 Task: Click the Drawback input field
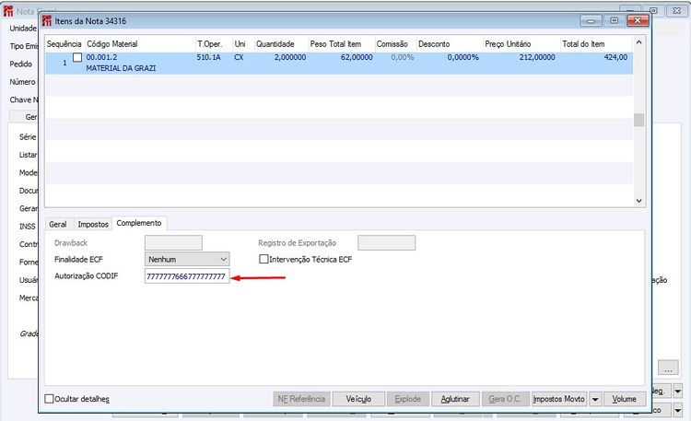(x=173, y=242)
